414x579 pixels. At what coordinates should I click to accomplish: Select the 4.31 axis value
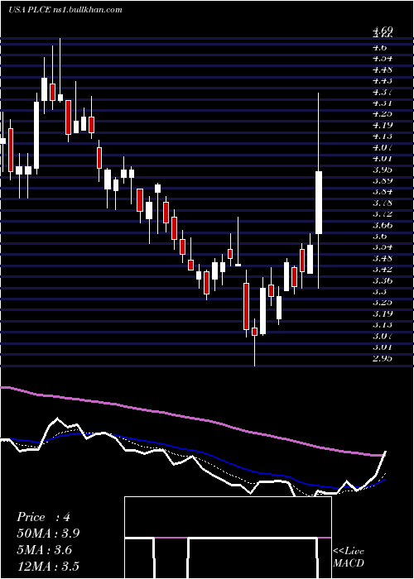(x=383, y=103)
